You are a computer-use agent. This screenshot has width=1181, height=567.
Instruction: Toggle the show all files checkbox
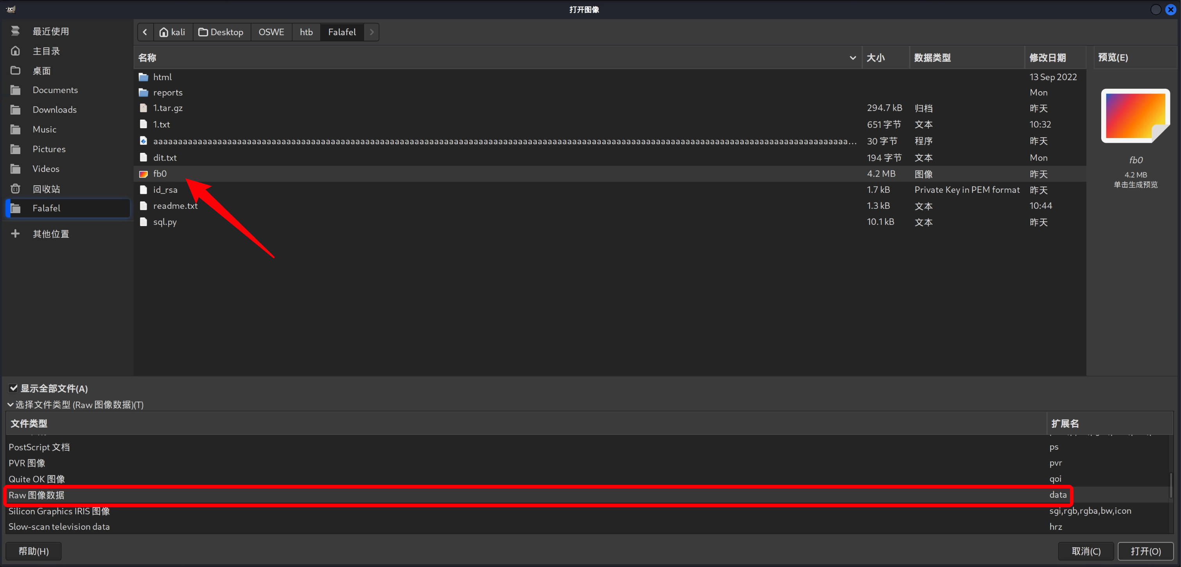click(14, 388)
